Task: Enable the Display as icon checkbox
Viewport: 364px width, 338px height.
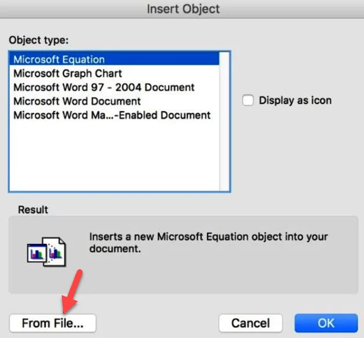Action: [248, 101]
